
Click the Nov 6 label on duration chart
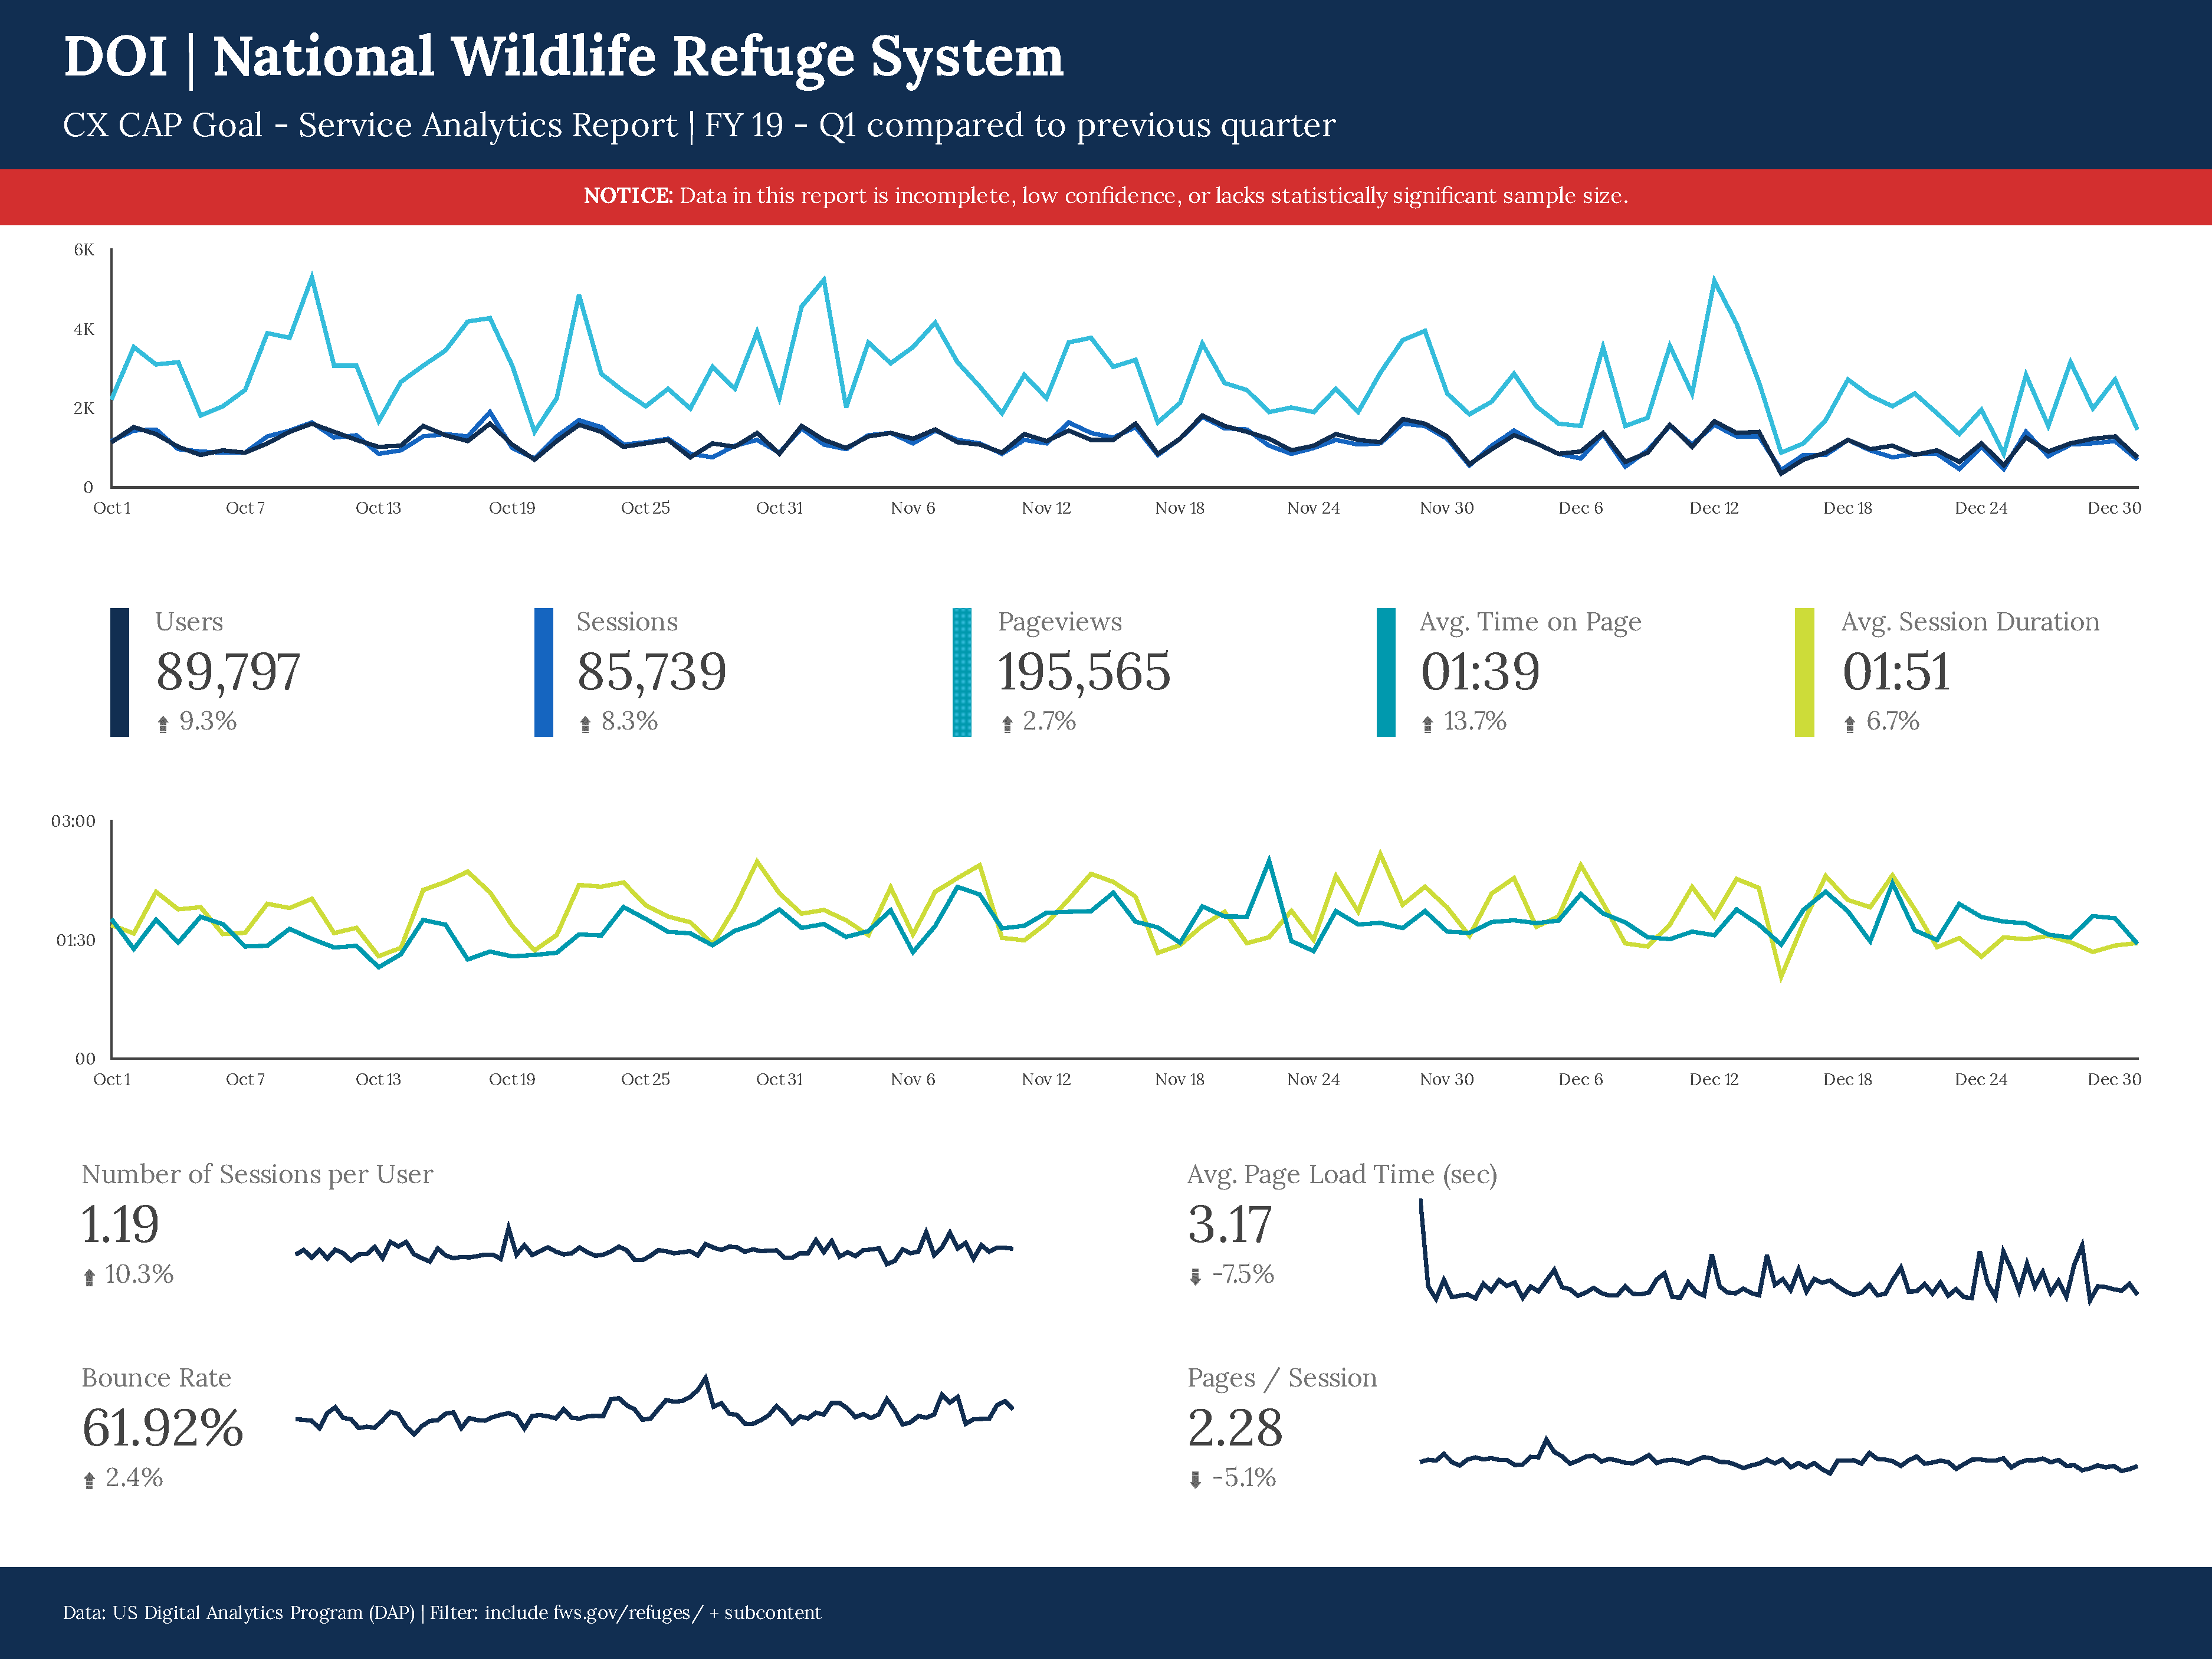(913, 1080)
